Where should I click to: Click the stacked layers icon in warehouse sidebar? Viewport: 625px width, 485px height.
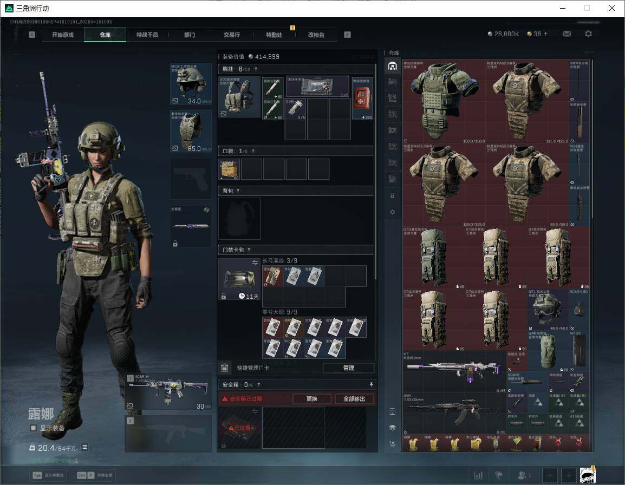click(392, 428)
